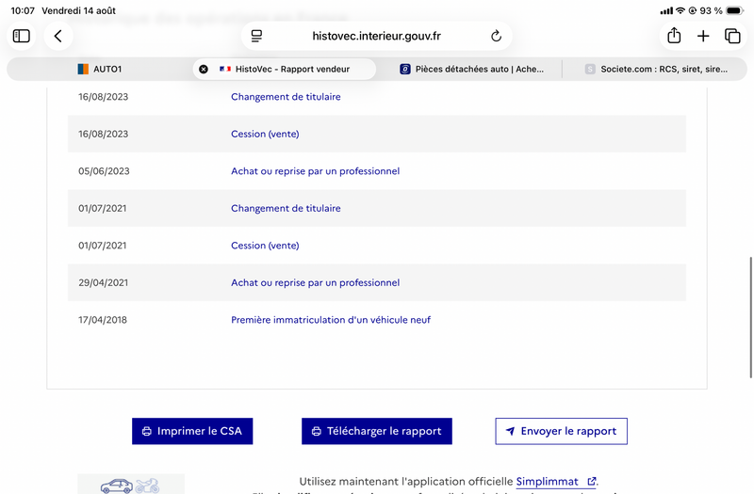Screen dimensions: 754x494
Task: Select Changement de titulaire 01/07/2021 entry
Action: [x=286, y=208]
